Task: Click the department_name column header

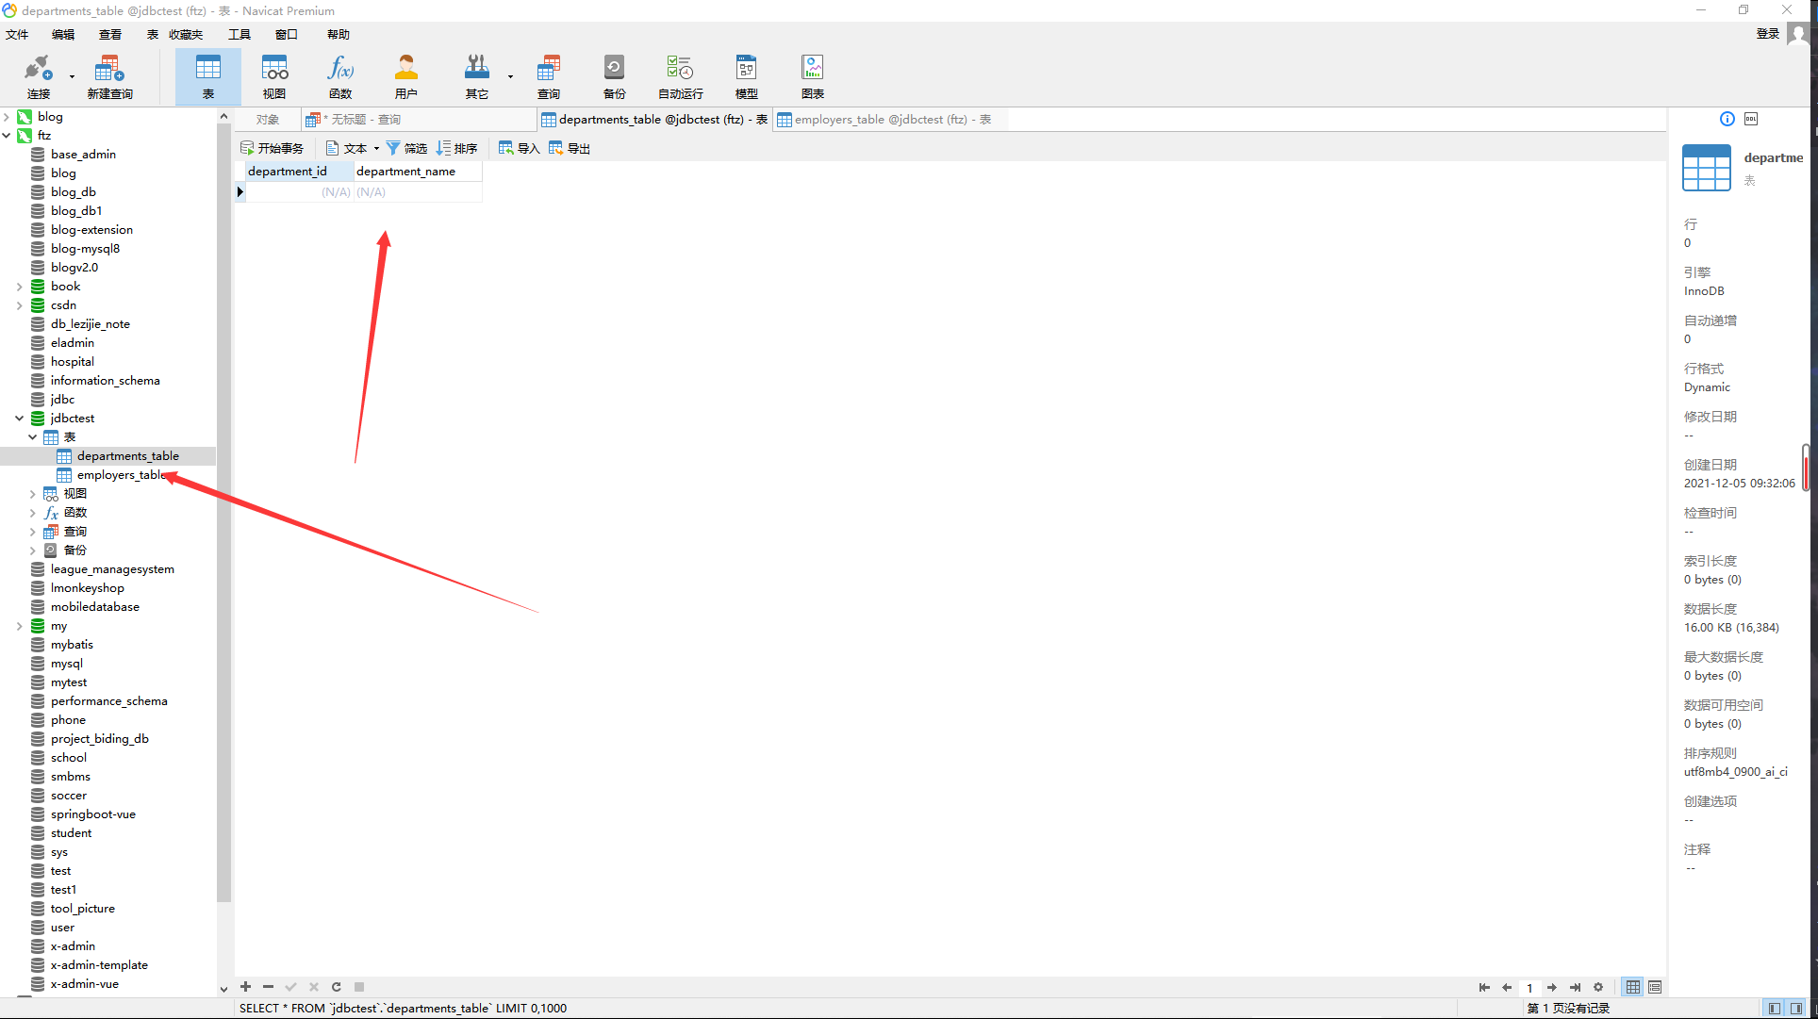Action: pyautogui.click(x=418, y=172)
